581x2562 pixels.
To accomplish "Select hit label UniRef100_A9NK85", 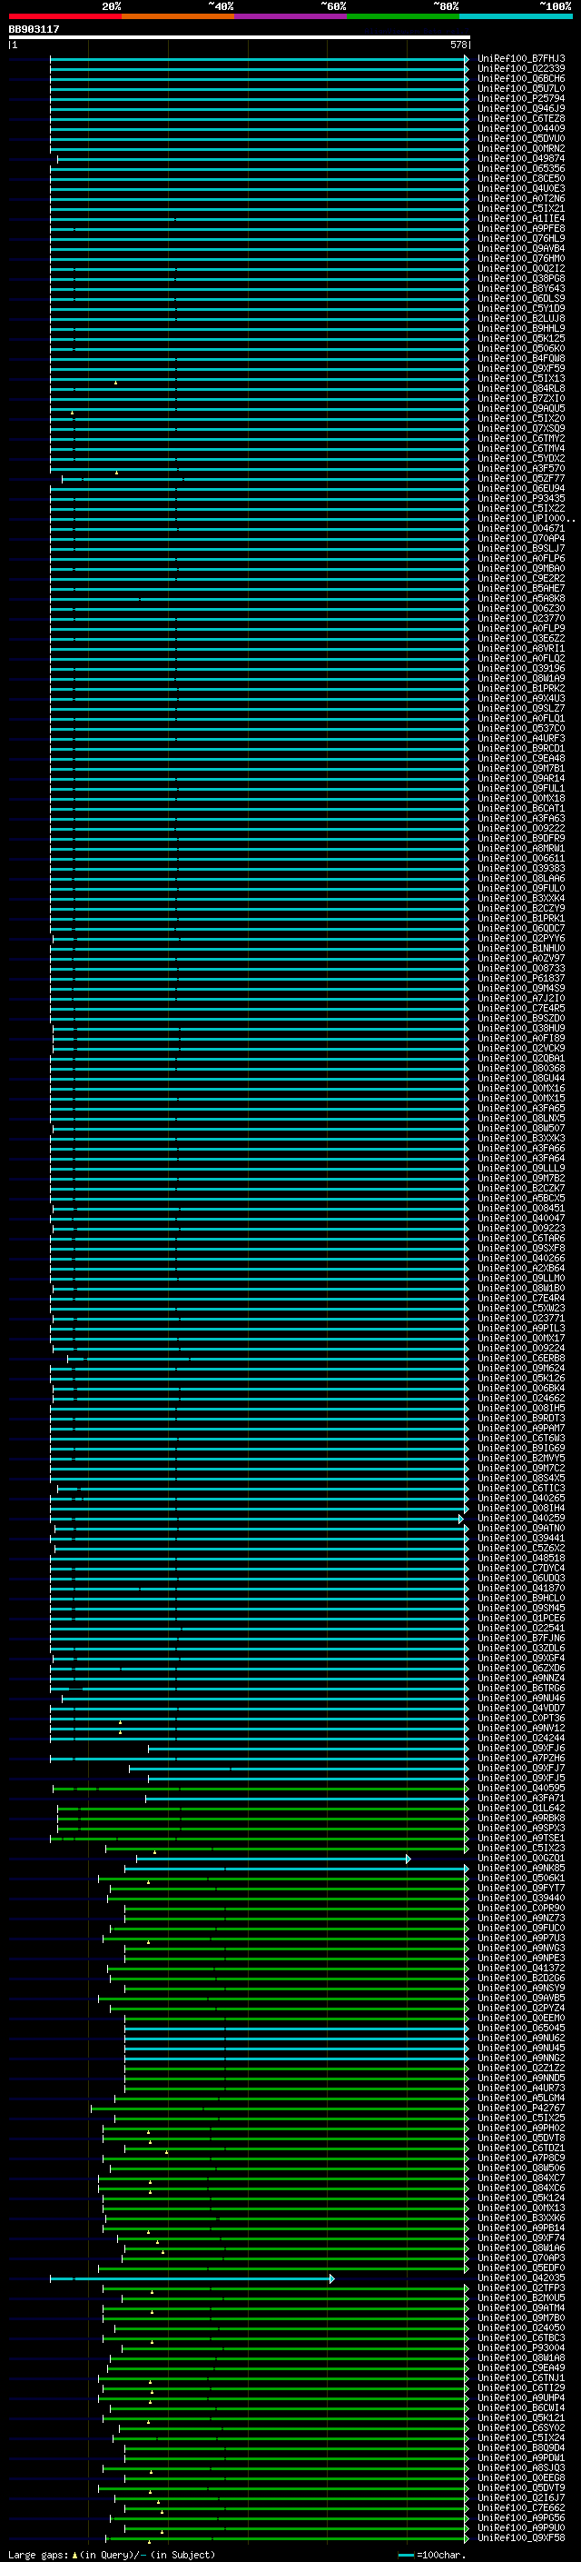I will pos(521,1869).
